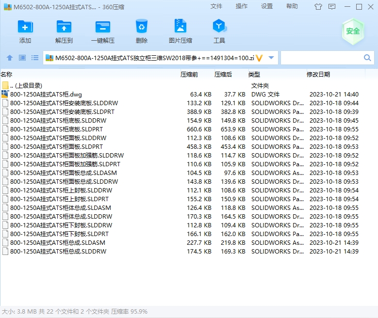Select 800-1250A挂式ATS柜.dwg file name
This screenshot has height=318, width=378.
click(x=46, y=95)
